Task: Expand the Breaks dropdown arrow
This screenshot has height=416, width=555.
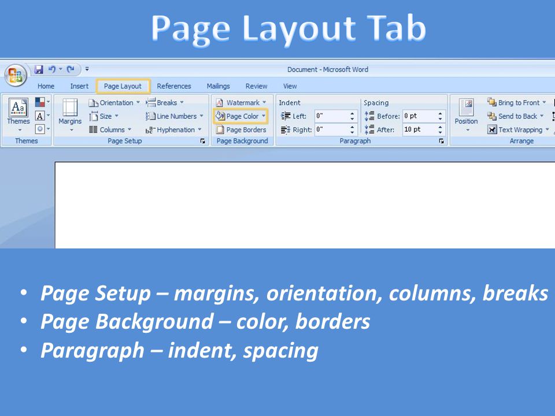Action: click(x=182, y=102)
